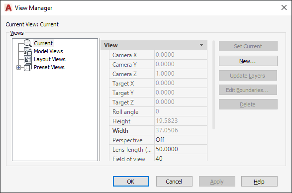Close the View Manager window
The image size is (292, 193).
pyautogui.click(x=284, y=7)
